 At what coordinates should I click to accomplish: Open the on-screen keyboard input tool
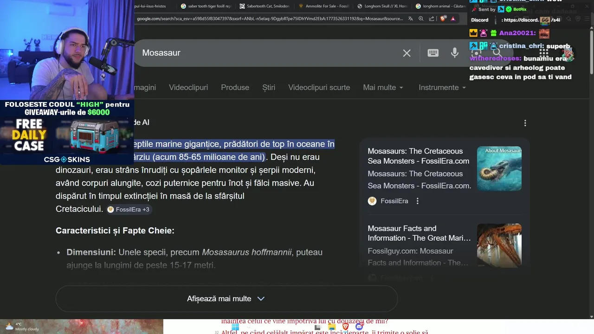coord(433,53)
